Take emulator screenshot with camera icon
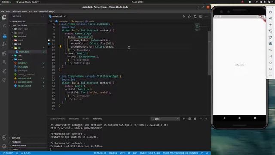 click(x=270, y=43)
